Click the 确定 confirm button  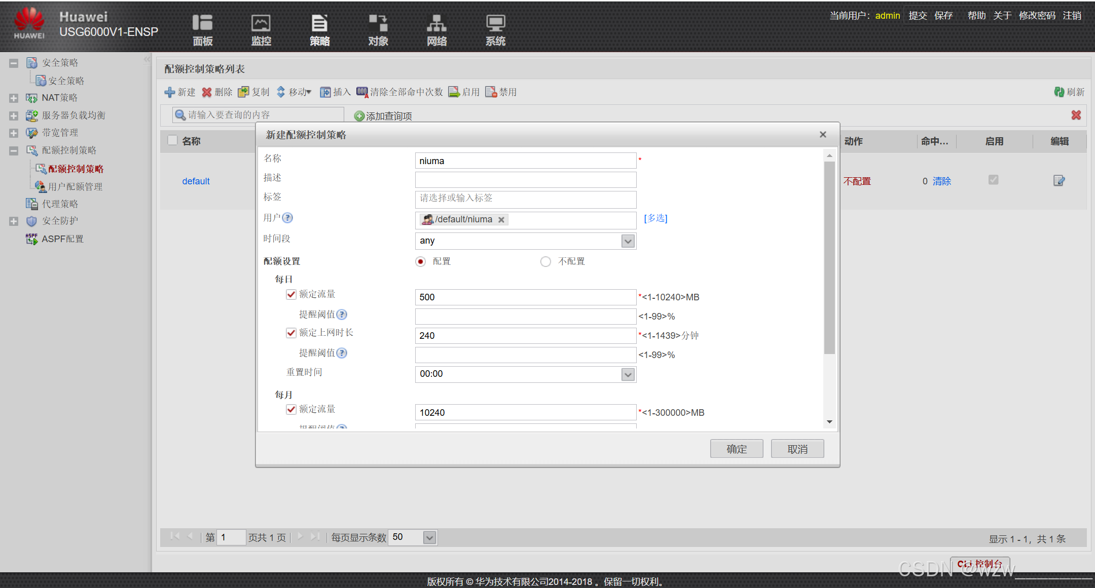point(736,449)
